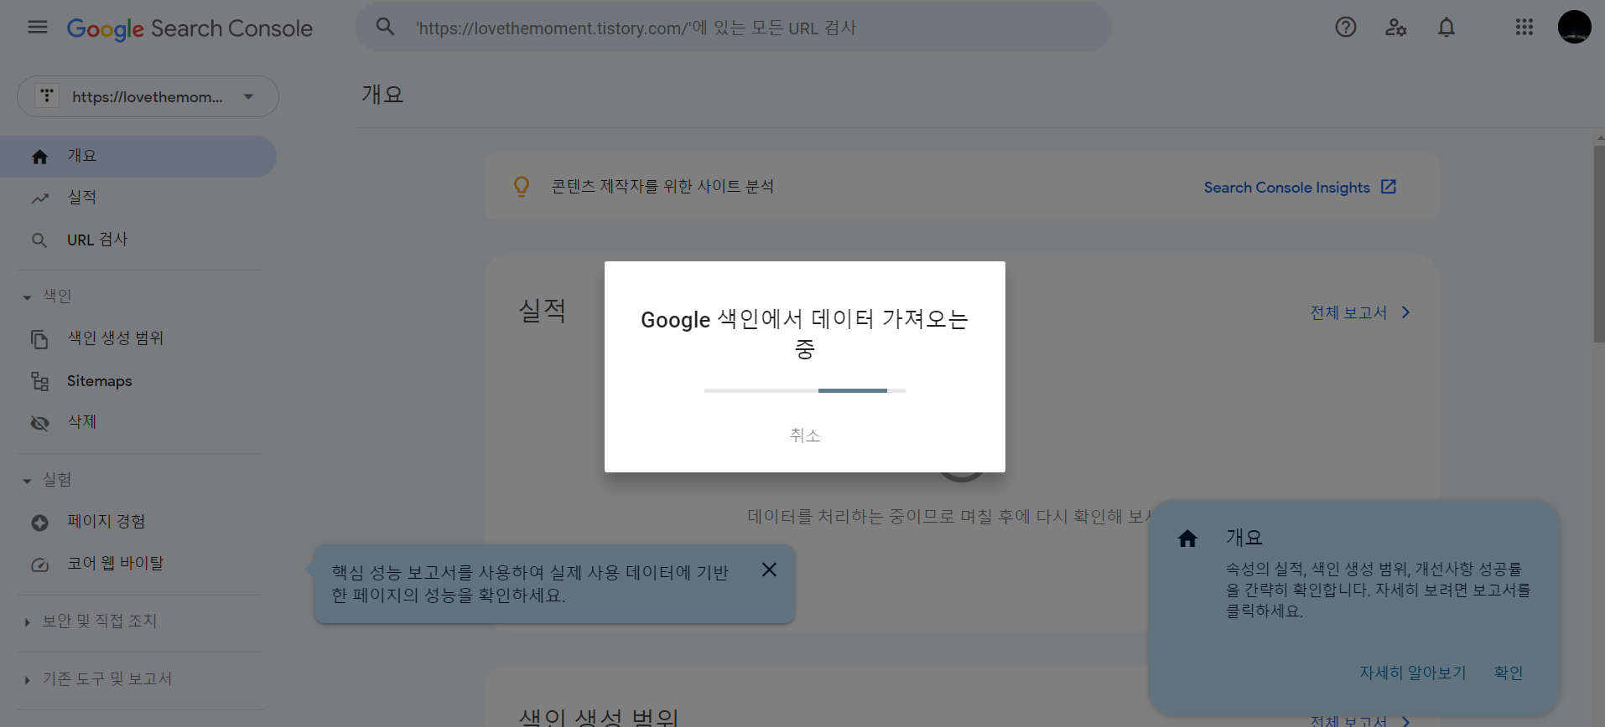Open the hamburger main menu
This screenshot has width=1605, height=727.
(38, 28)
